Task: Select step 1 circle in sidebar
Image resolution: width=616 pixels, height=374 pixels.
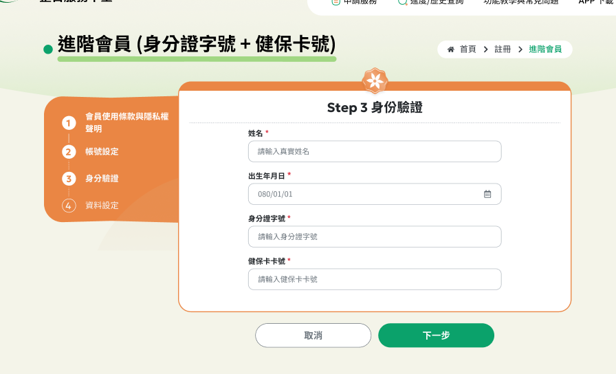Action: coord(69,123)
